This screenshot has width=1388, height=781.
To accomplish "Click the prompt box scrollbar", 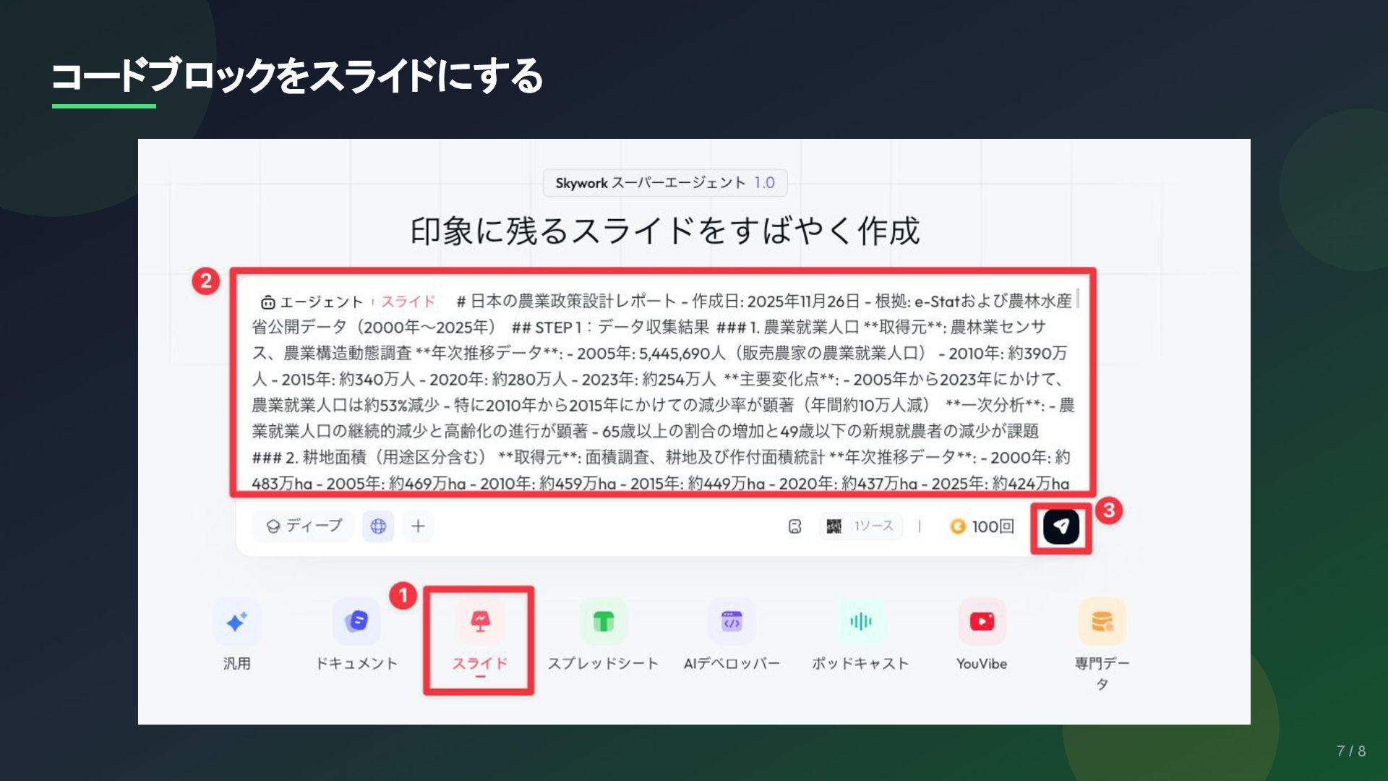I will coord(1078,299).
